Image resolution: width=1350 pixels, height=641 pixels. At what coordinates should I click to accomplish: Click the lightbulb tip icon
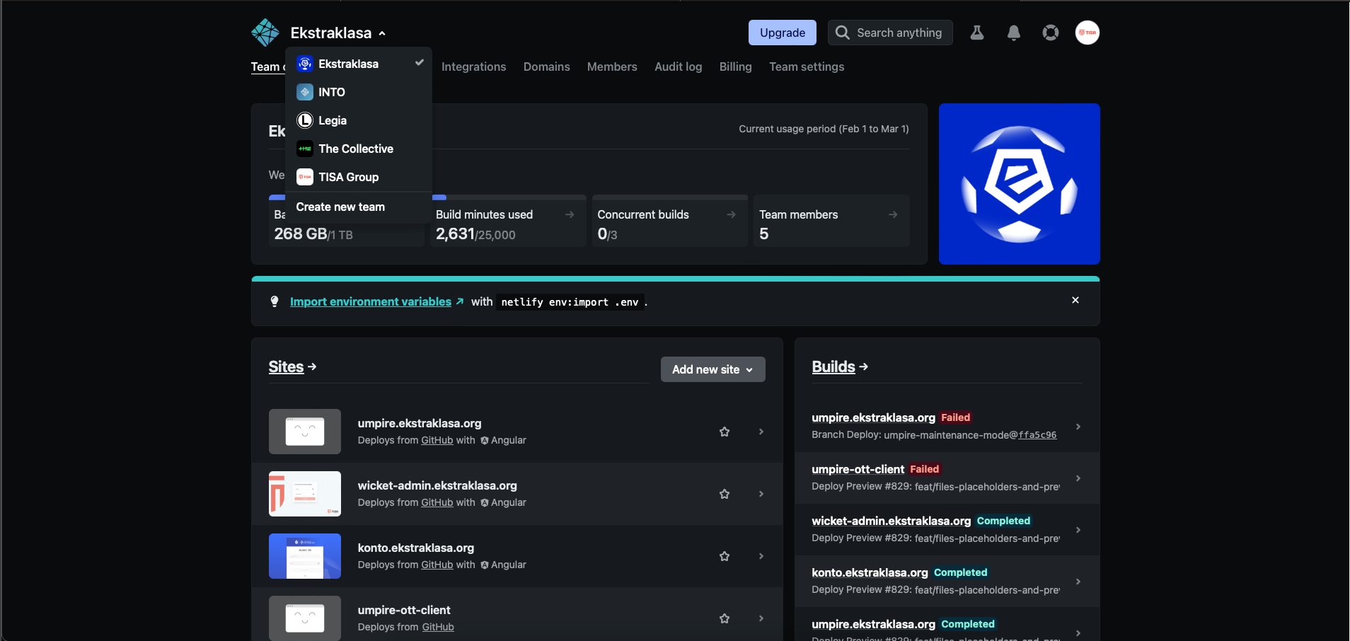(x=275, y=301)
